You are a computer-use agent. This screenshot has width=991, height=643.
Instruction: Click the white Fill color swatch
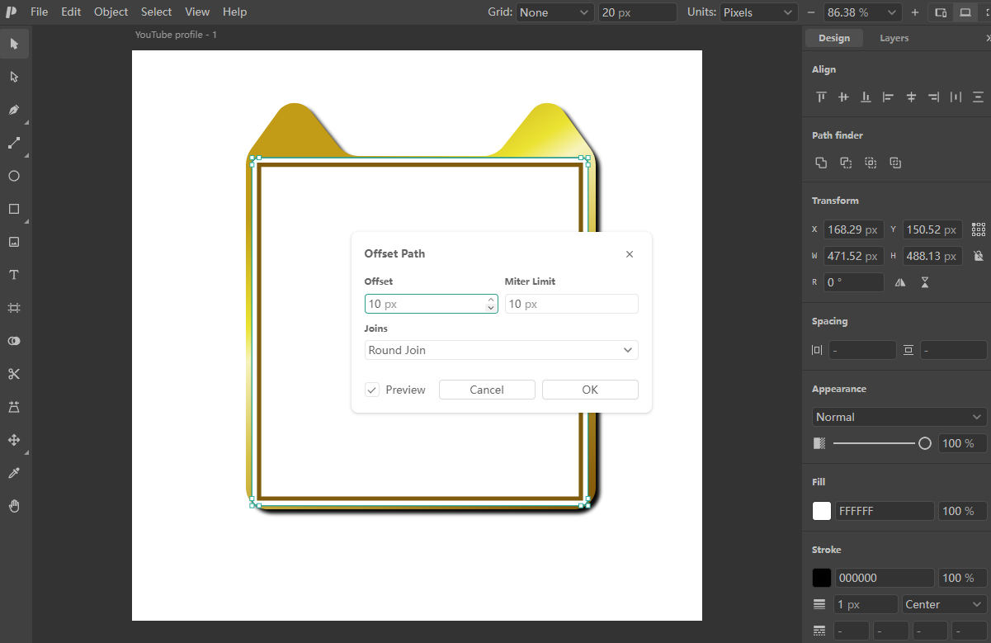(822, 511)
